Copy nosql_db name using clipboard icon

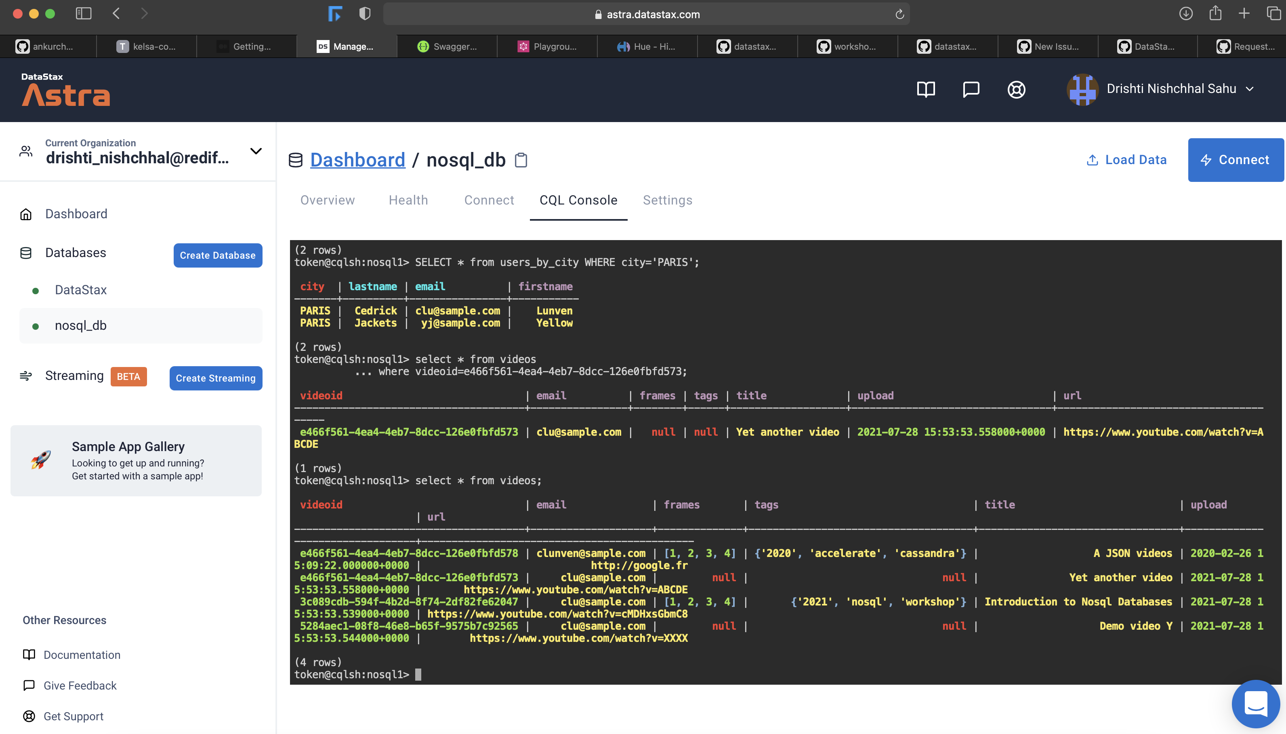pyautogui.click(x=521, y=160)
